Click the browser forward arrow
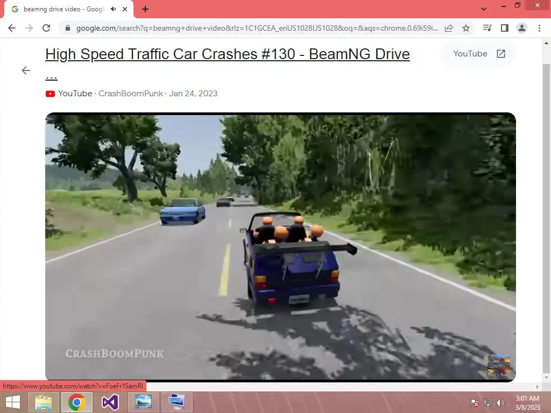 tap(29, 28)
